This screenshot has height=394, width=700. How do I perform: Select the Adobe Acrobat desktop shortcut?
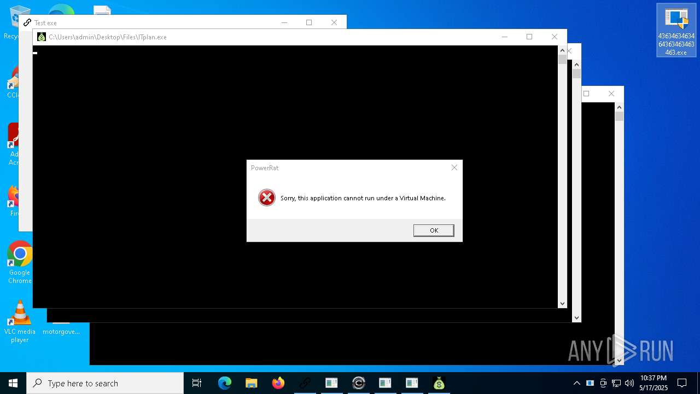[x=14, y=144]
